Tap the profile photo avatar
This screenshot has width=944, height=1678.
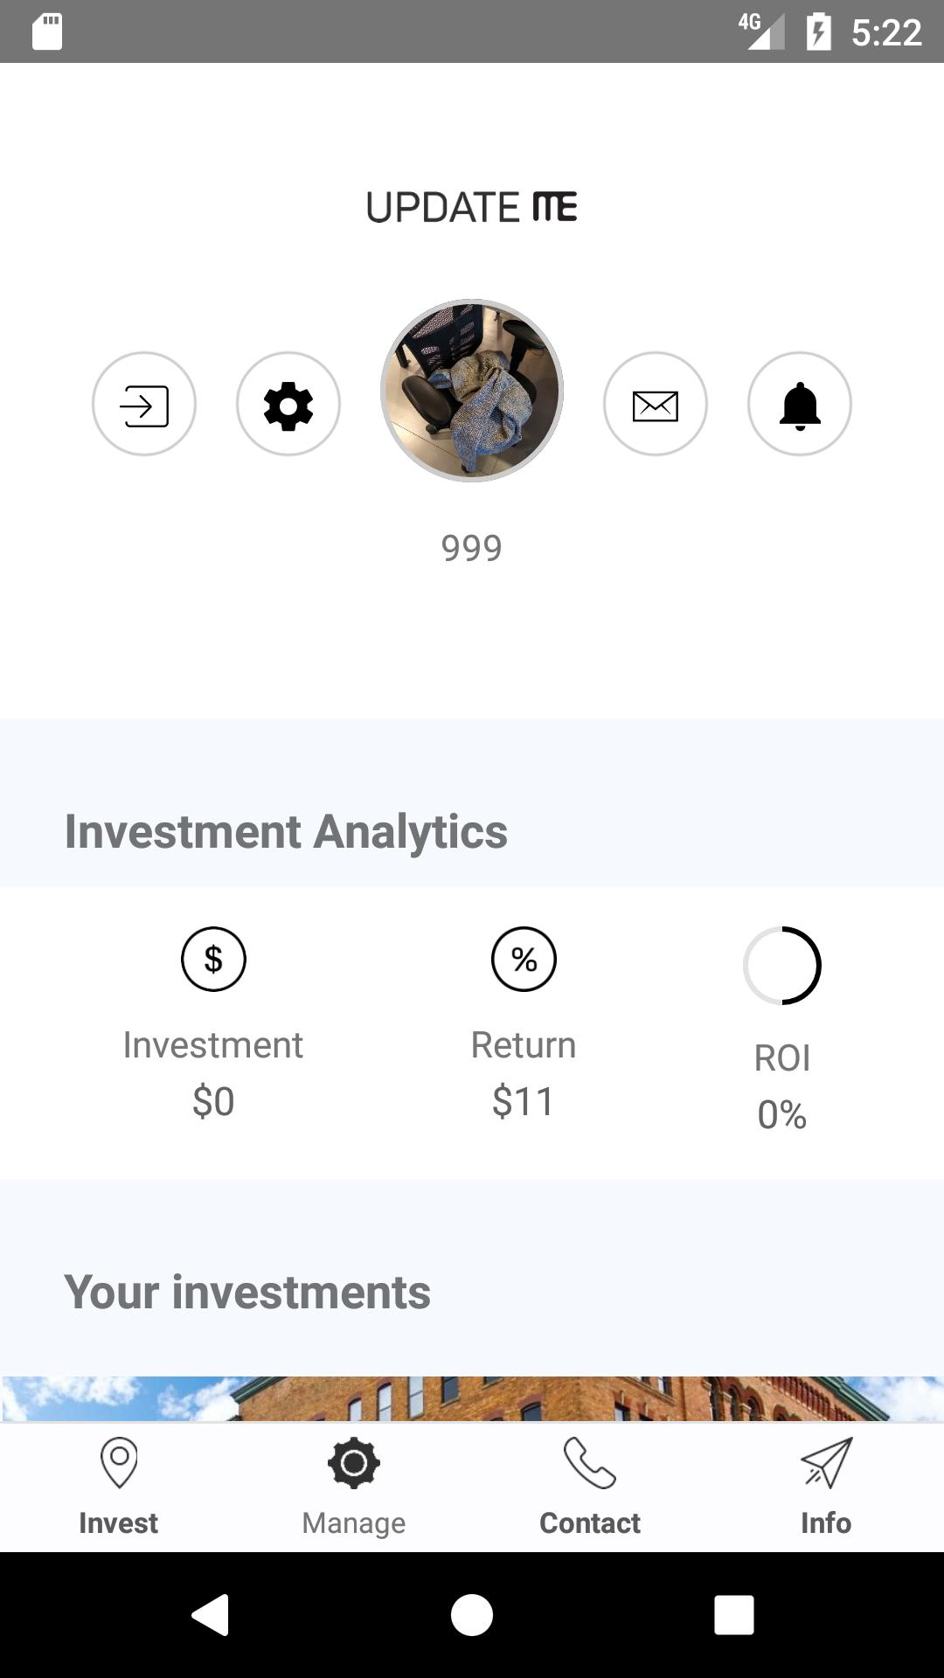(472, 391)
